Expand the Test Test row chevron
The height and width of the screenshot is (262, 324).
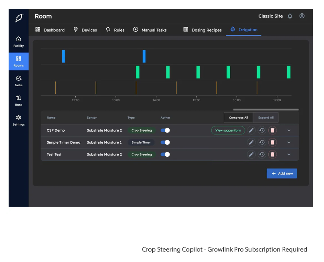(x=289, y=154)
